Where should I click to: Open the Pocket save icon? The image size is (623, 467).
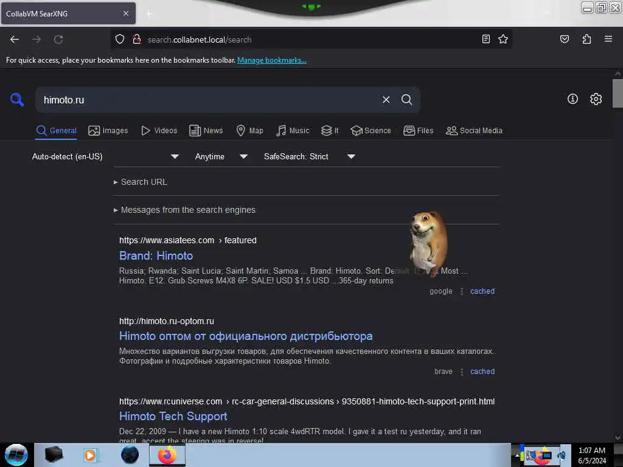click(564, 39)
